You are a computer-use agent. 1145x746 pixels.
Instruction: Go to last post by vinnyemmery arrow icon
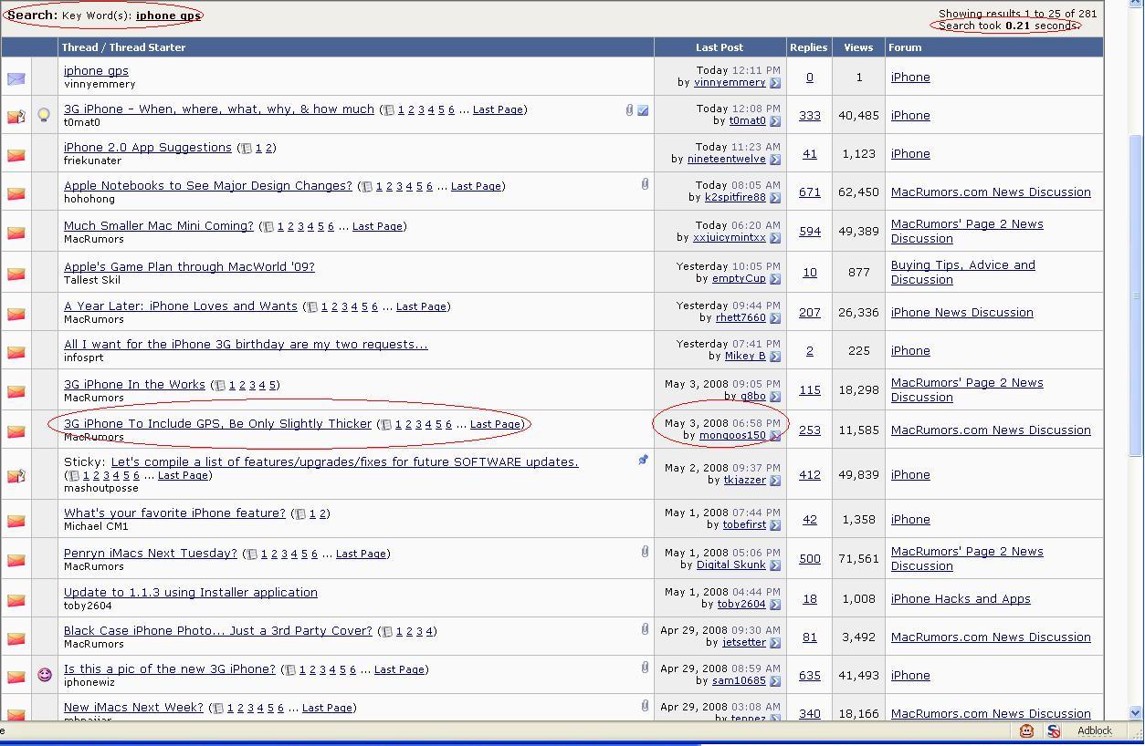pos(775,83)
